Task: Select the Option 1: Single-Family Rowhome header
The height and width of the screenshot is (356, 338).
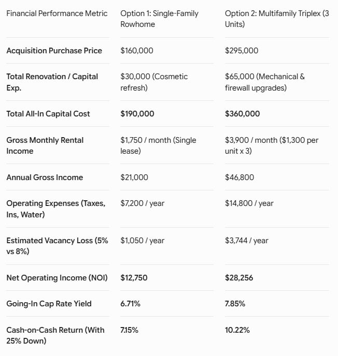Action: tap(159, 19)
